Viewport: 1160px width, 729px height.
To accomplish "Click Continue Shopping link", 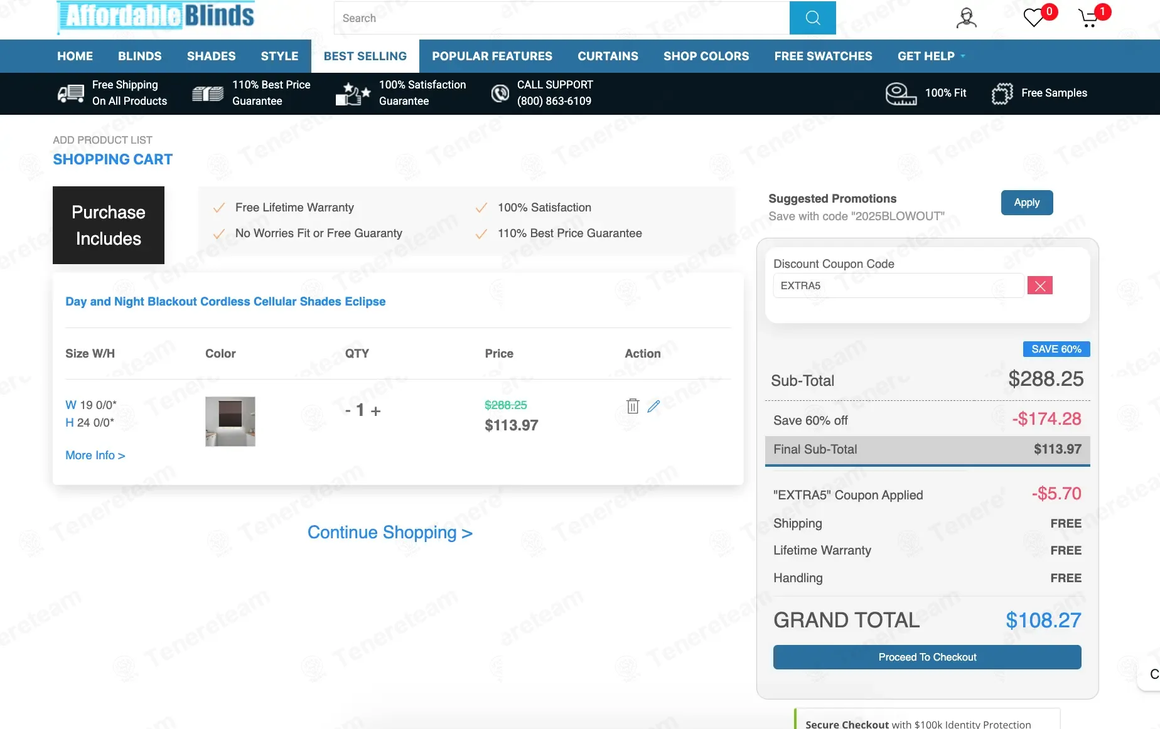I will tap(390, 532).
